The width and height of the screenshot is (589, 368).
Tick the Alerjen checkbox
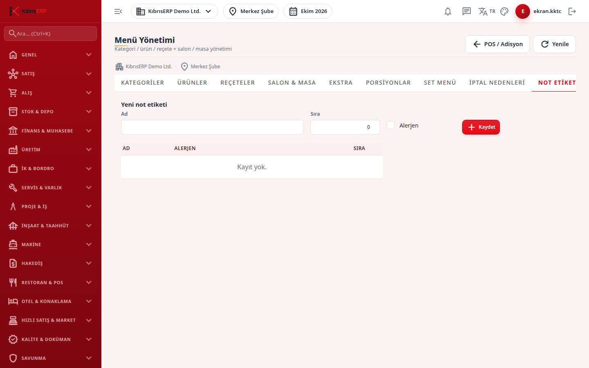[x=391, y=125]
